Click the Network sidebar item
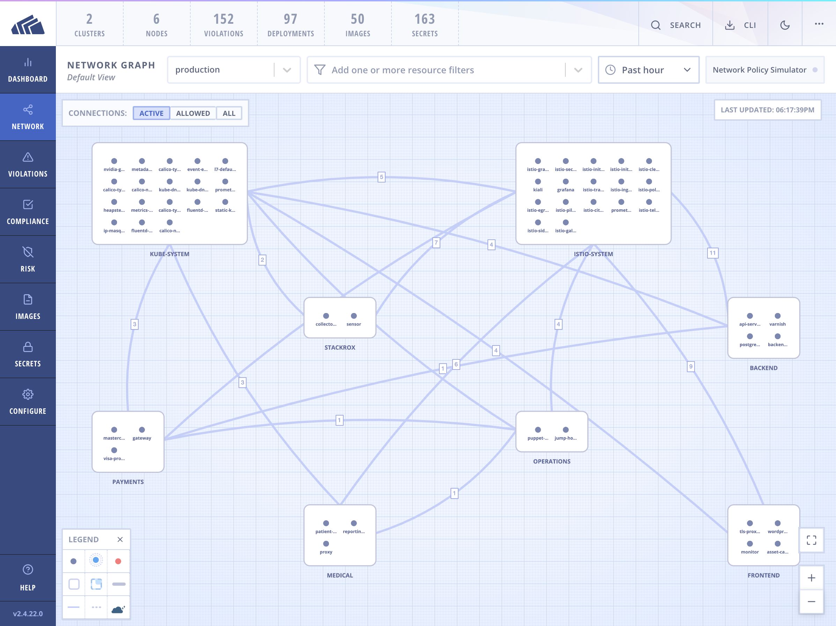Image resolution: width=836 pixels, height=626 pixels. point(28,117)
